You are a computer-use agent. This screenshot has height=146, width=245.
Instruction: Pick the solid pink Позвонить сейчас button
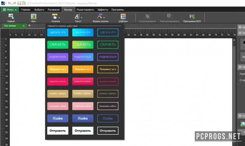point(58,106)
